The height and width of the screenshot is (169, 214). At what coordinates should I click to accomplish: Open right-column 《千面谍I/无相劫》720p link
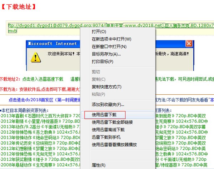click(181, 159)
